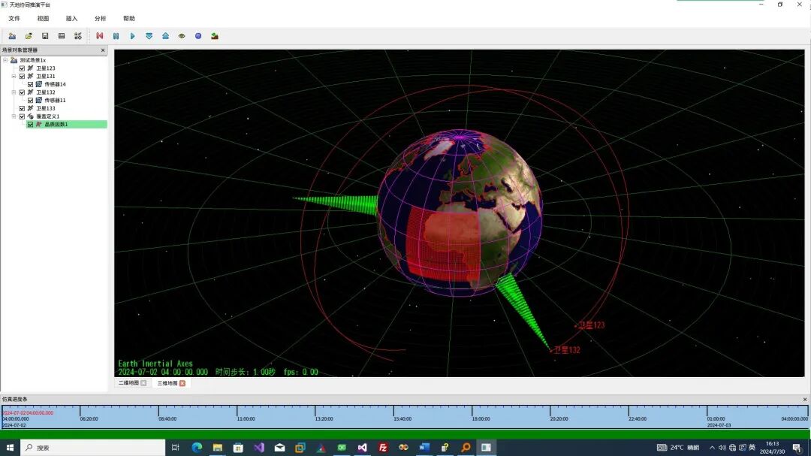Click the Earth Inertial Axes text

pos(155,364)
